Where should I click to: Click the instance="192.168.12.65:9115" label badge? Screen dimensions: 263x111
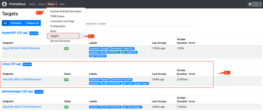pyautogui.click(x=105, y=52)
